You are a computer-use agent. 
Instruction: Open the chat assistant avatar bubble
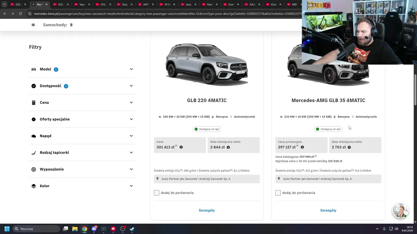[x=400, y=211]
